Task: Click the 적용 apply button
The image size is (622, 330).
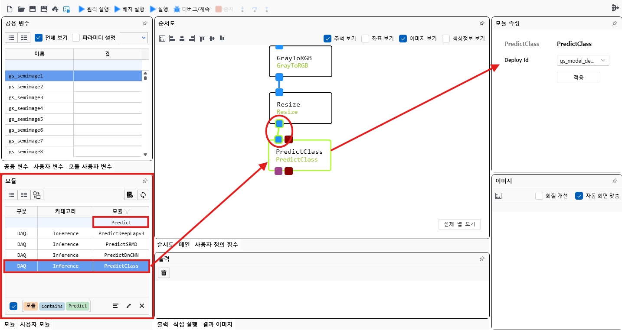Action: click(578, 78)
